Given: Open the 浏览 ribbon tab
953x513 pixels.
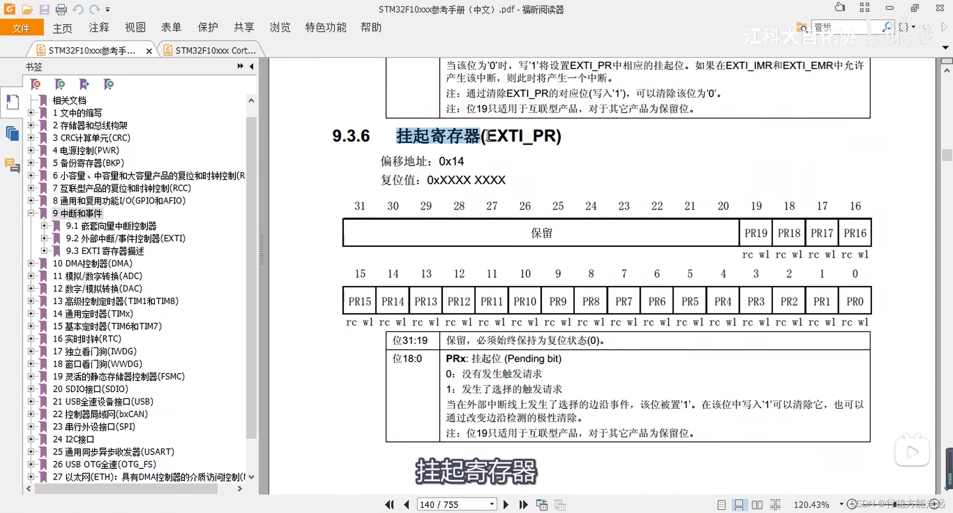Looking at the screenshot, I should pyautogui.click(x=280, y=27).
